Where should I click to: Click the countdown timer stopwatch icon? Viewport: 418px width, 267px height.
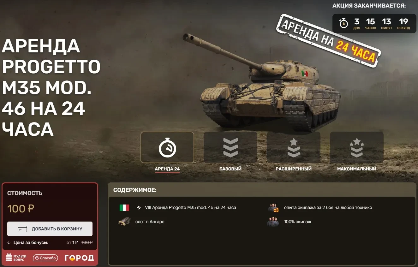343,23
